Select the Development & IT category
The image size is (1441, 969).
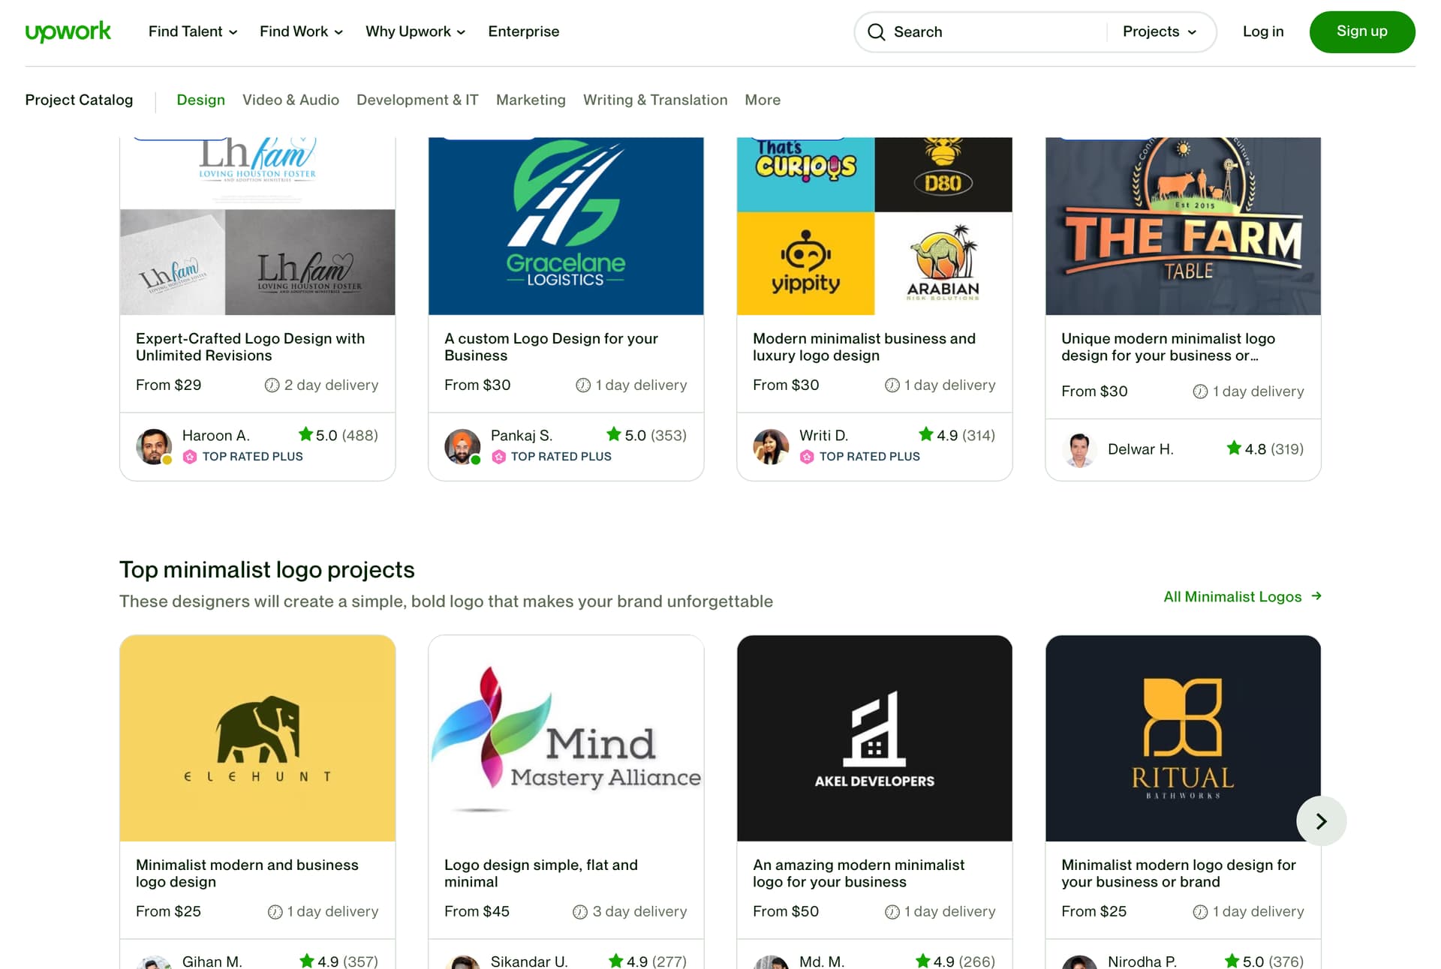(417, 100)
